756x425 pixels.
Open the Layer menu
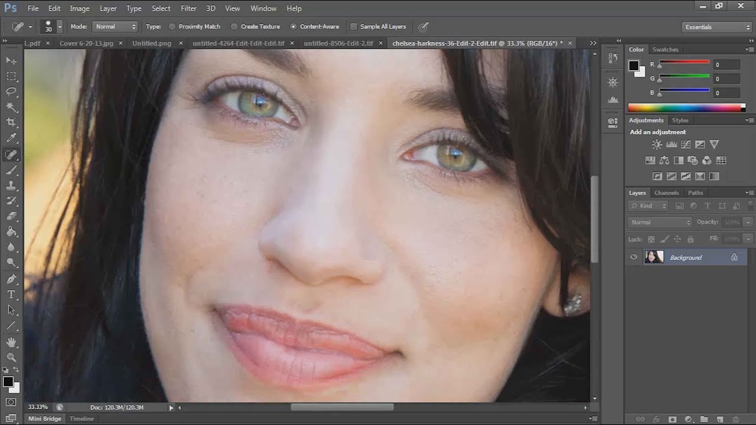(x=108, y=8)
